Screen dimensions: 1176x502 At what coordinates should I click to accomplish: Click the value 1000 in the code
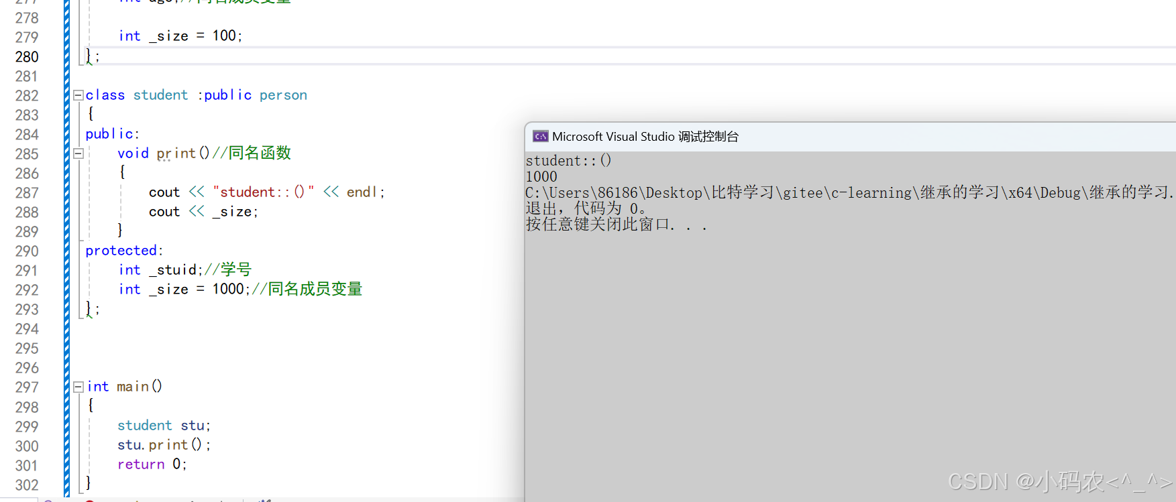228,289
